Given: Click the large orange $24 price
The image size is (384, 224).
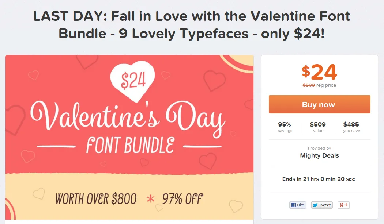Looking at the screenshot, I should 319,72.
